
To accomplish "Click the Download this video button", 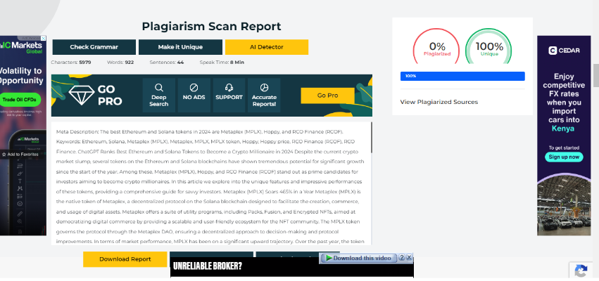I will click(x=359, y=258).
